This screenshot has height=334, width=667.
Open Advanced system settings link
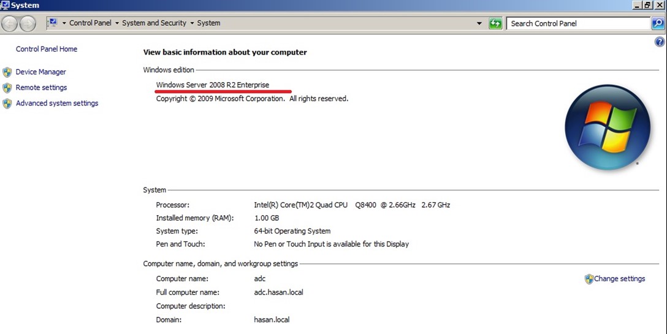pyautogui.click(x=57, y=104)
